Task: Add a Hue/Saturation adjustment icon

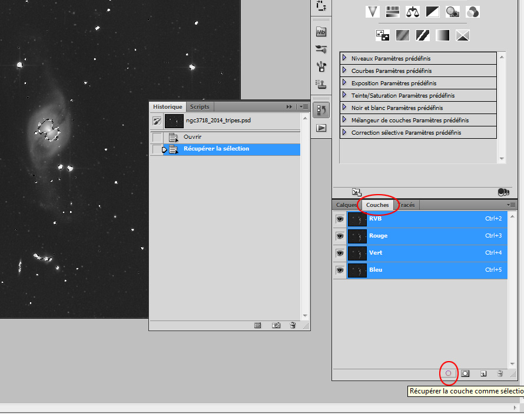Action: tap(392, 12)
